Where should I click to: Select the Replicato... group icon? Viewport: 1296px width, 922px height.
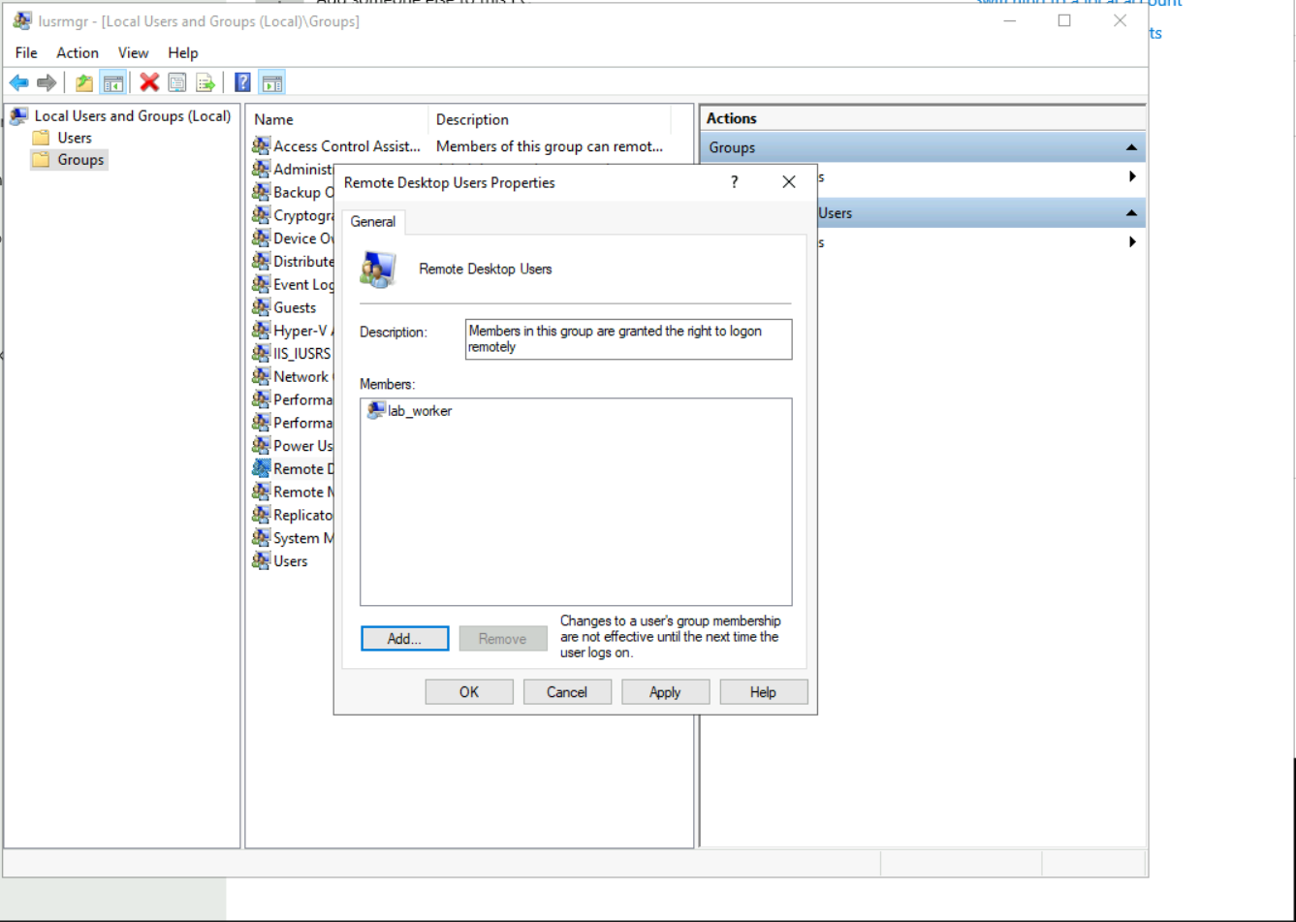[261, 515]
